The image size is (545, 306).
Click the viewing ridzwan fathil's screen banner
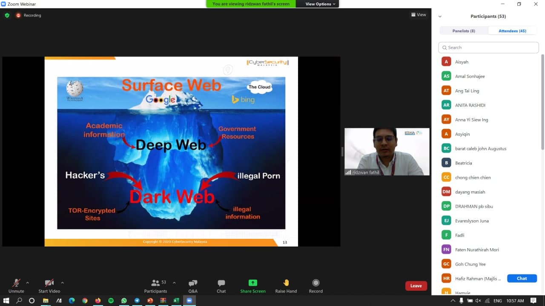tap(251, 4)
